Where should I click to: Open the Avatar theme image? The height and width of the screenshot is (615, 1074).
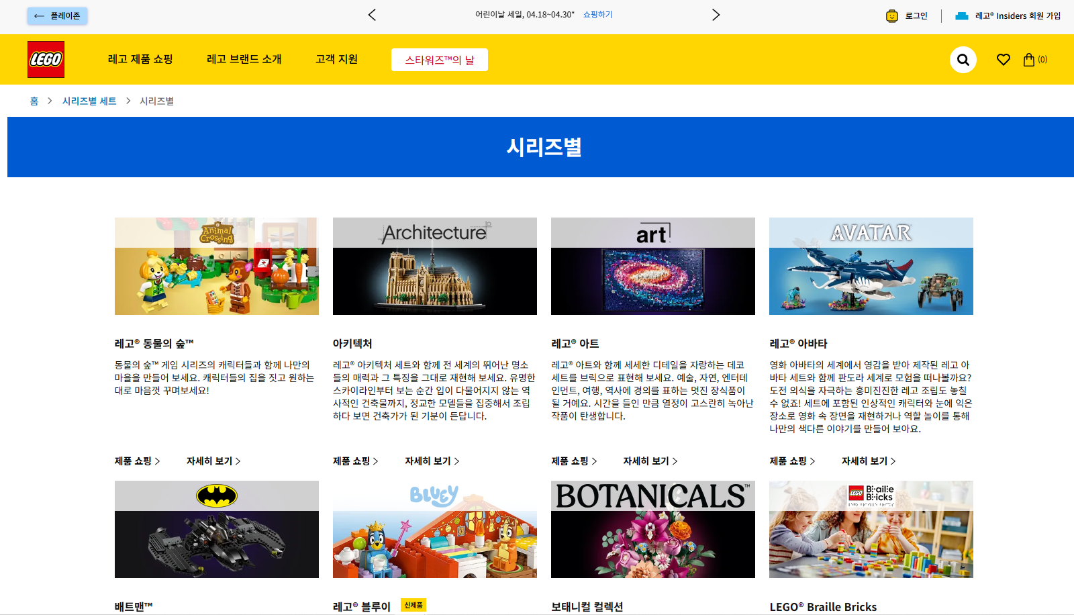tap(871, 266)
